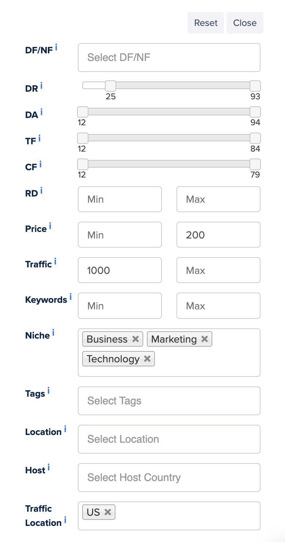The image size is (285, 542).
Task: Click the info icon beside Price label
Action: coord(50,226)
